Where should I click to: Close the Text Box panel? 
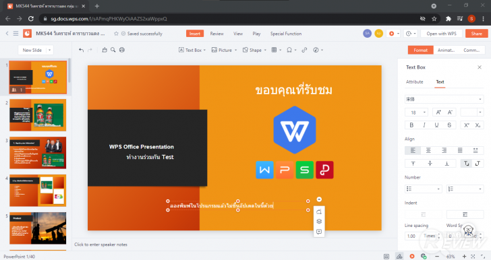click(480, 67)
